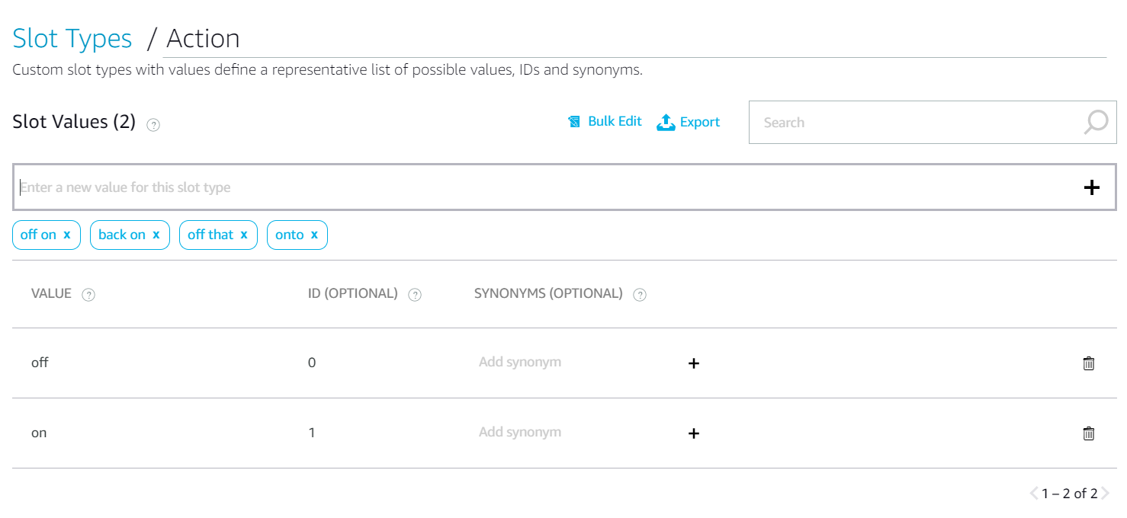Click the search magnifier icon
Image resolution: width=1127 pixels, height=518 pixels.
(x=1096, y=122)
